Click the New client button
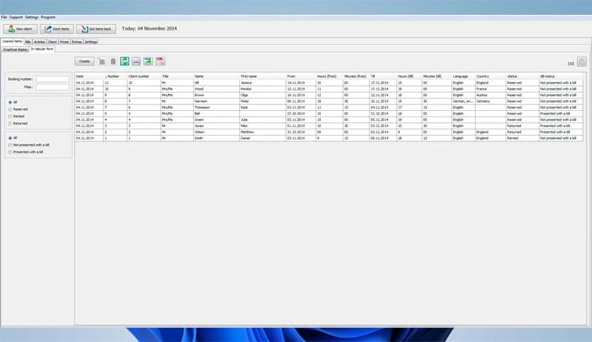 coord(21,29)
